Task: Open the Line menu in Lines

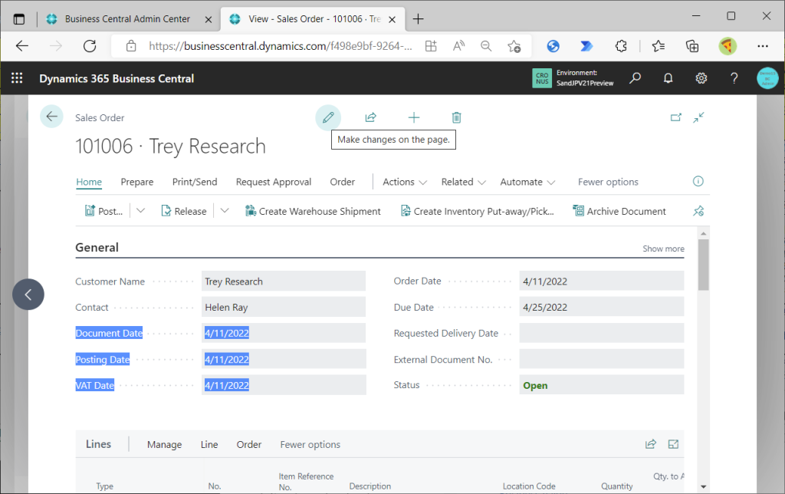Action: click(x=209, y=444)
